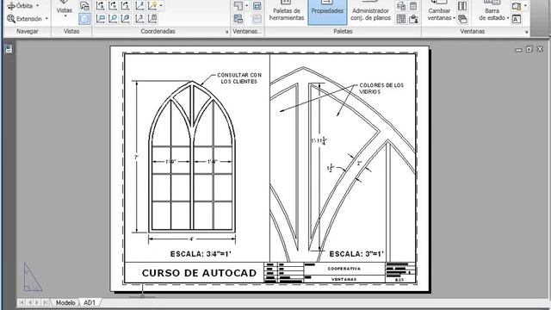Switch to the Modelo tab
551x310 pixels.
[x=65, y=302]
